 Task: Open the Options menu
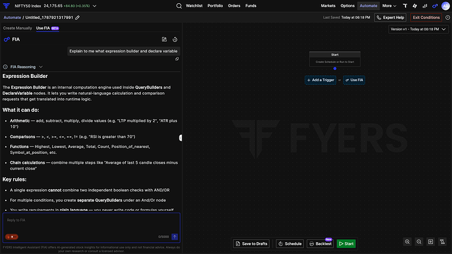[x=347, y=6]
